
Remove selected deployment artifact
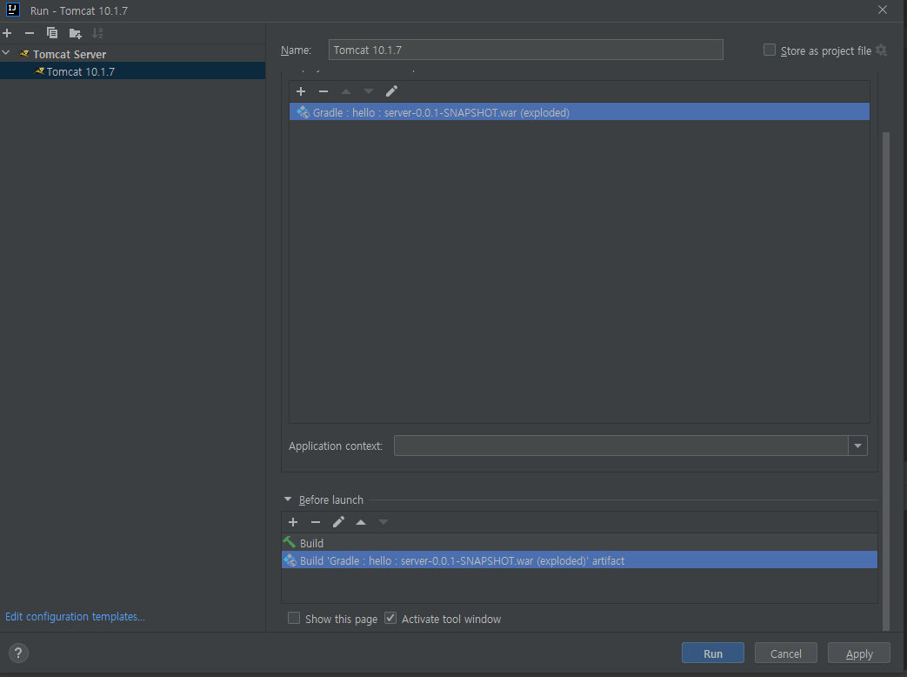point(323,91)
